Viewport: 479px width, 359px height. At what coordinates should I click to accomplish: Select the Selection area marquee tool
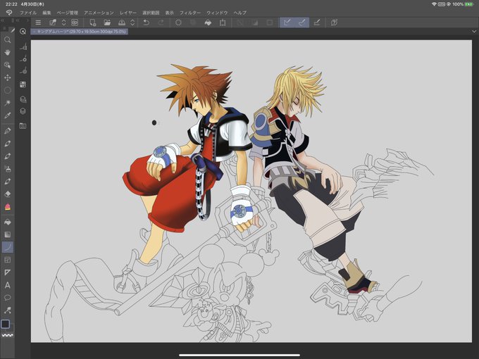click(7, 90)
